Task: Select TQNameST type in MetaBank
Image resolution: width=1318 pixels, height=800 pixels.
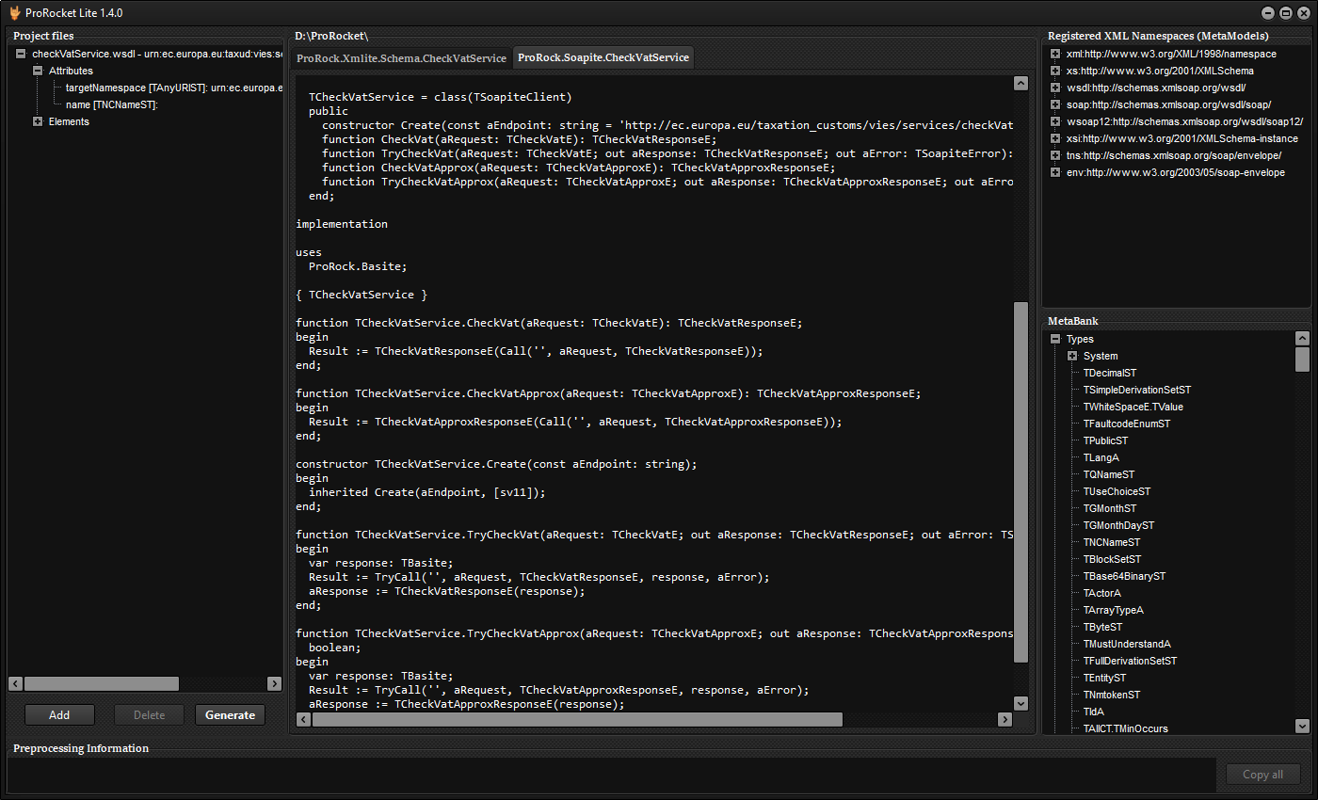Action: [1108, 474]
